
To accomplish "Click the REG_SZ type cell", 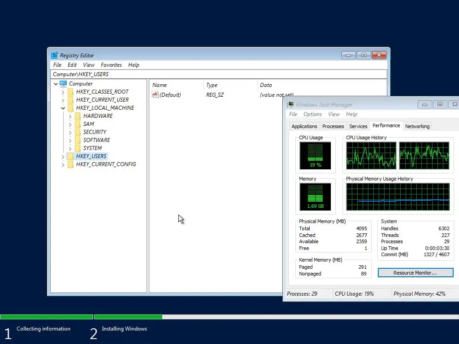I will click(x=215, y=95).
